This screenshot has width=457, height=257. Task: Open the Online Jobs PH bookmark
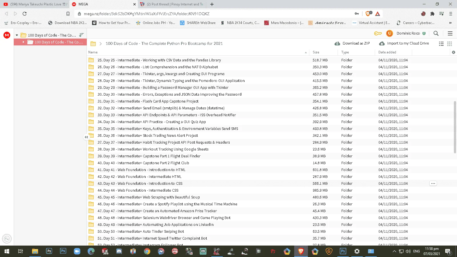click(x=156, y=23)
